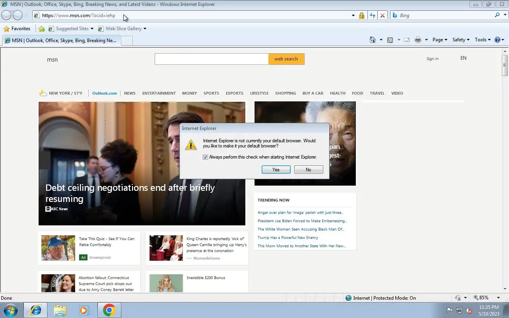
Task: Expand the Print dropdown arrow
Action: point(426,40)
